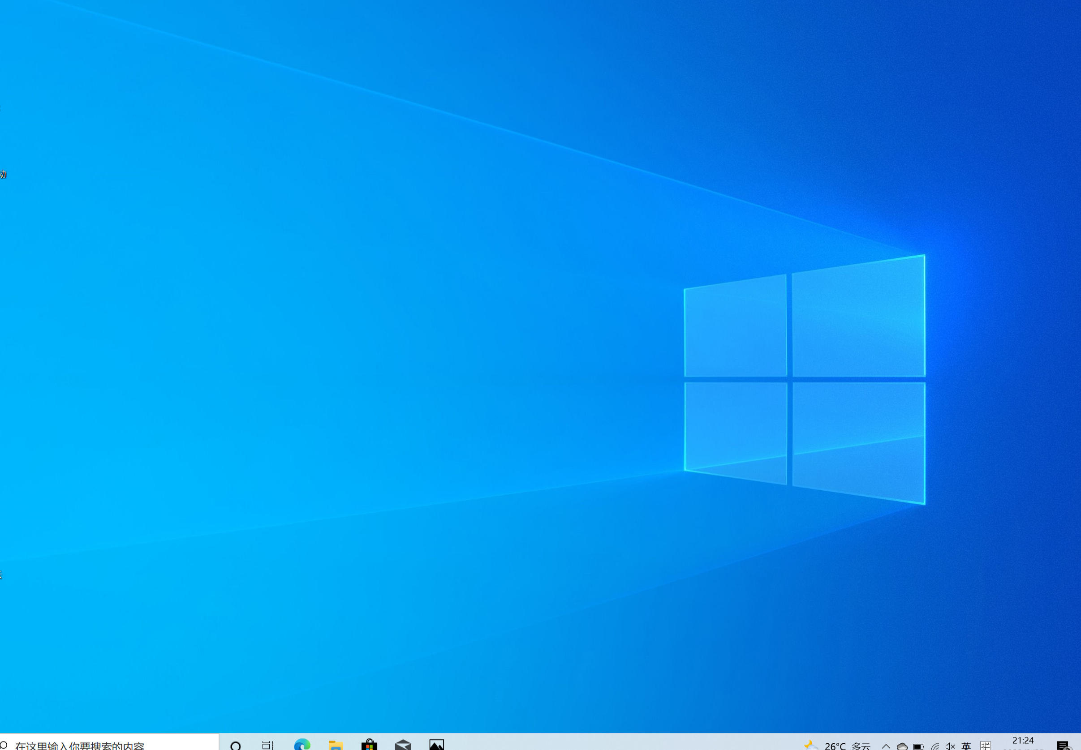Screen dimensions: 1081x750
Task: Open the Mail app on taskbar
Action: [x=403, y=744]
